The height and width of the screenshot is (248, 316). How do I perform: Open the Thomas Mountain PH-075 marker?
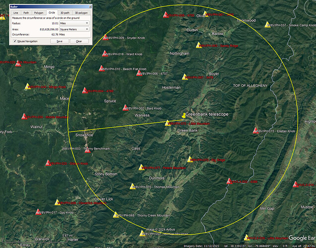click(x=133, y=186)
